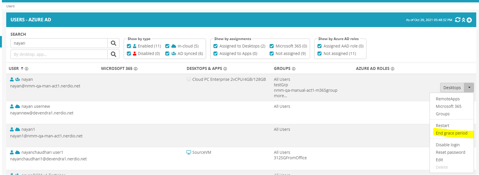Open the dropdown arrow beside Desktops button
This screenshot has width=479, height=175.
pyautogui.click(x=469, y=87)
